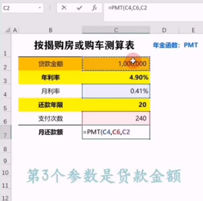Select row 3 header

pyautogui.click(x=5, y=77)
